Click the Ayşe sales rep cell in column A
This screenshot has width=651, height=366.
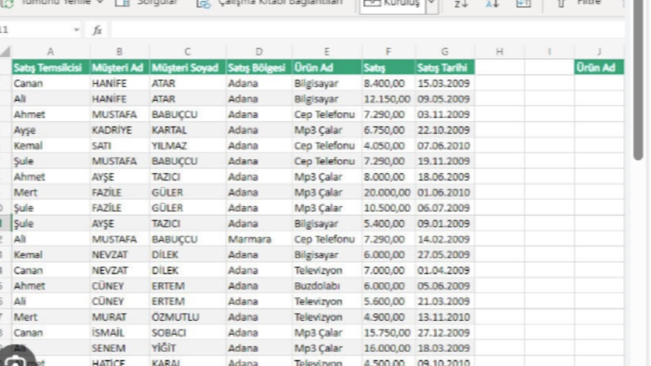[51, 130]
